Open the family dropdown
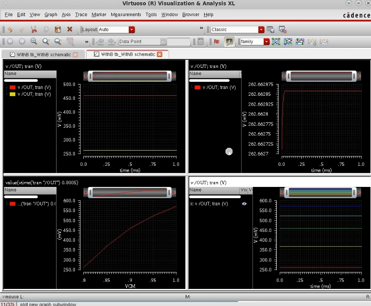 [x=266, y=42]
